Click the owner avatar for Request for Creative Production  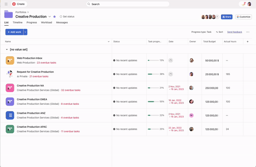pos(191,74)
